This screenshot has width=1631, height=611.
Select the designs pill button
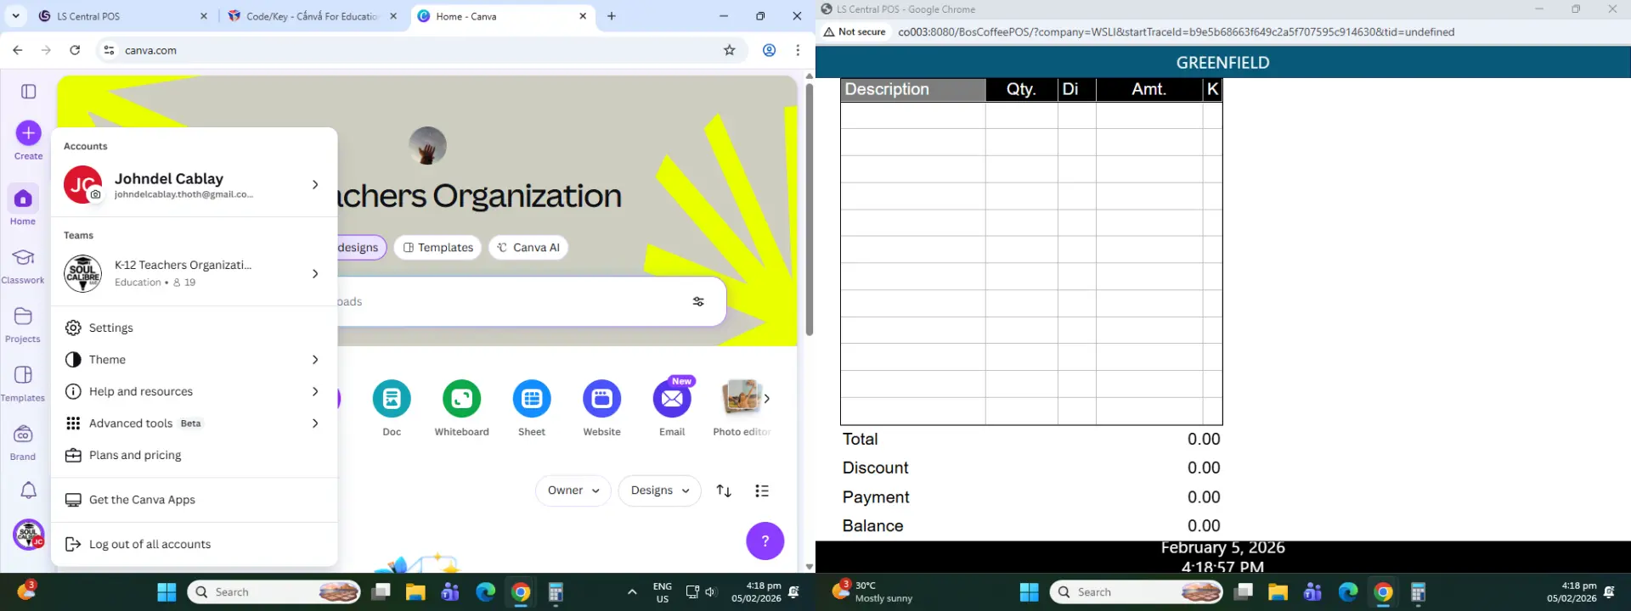(360, 248)
